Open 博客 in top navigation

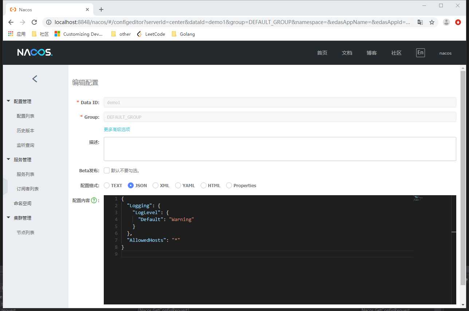[372, 53]
